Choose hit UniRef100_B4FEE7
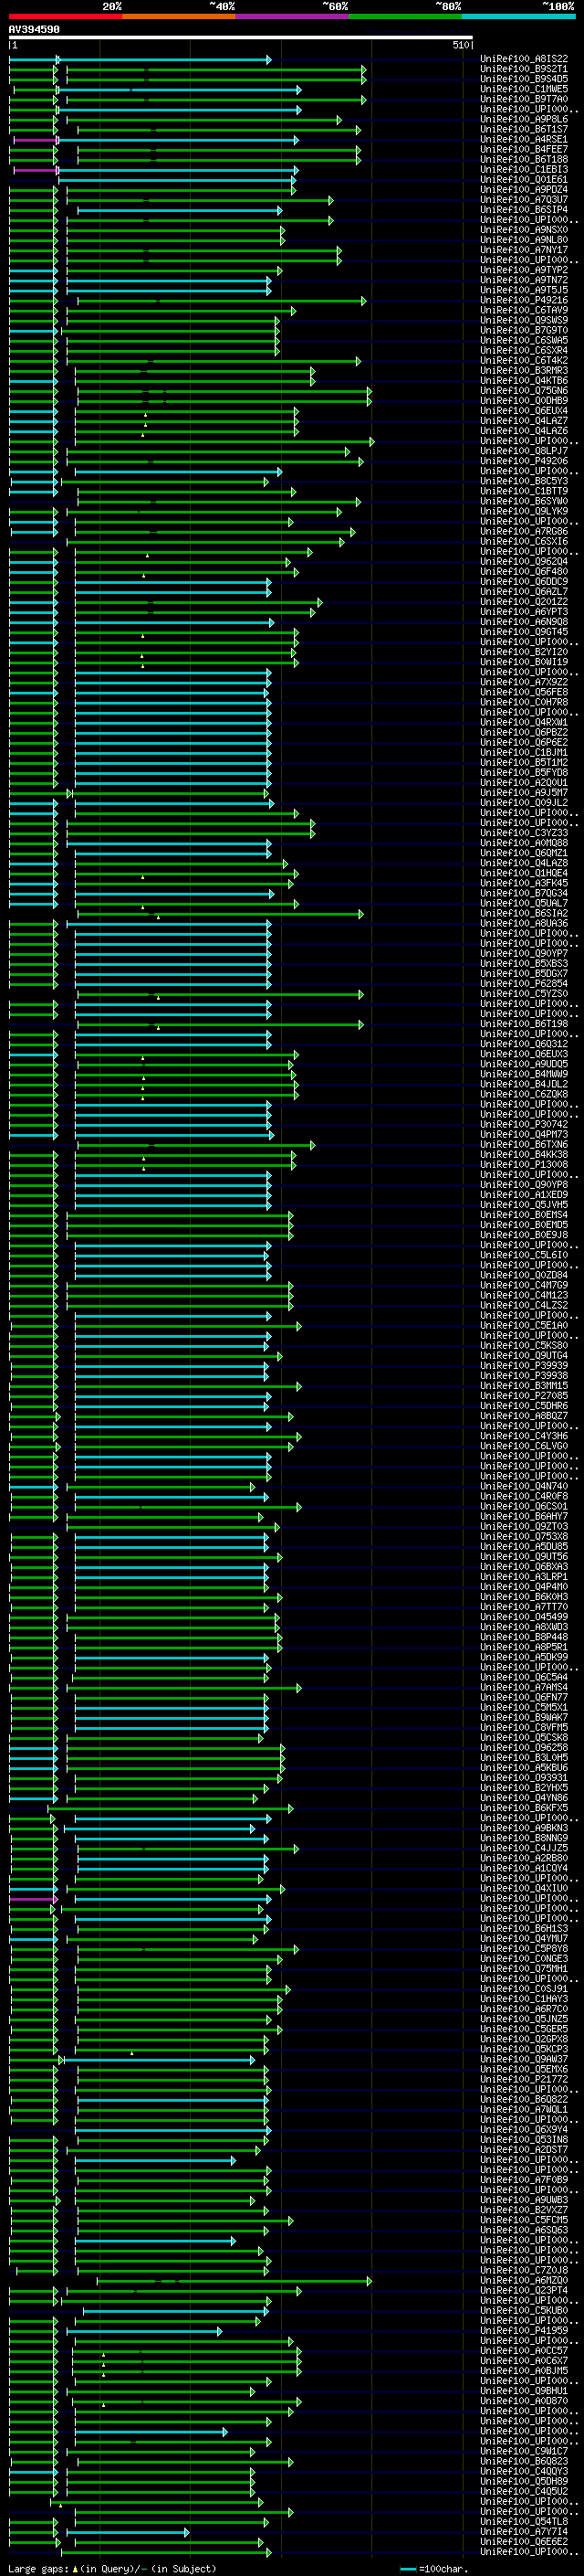The width and height of the screenshot is (584, 2576). [x=524, y=149]
